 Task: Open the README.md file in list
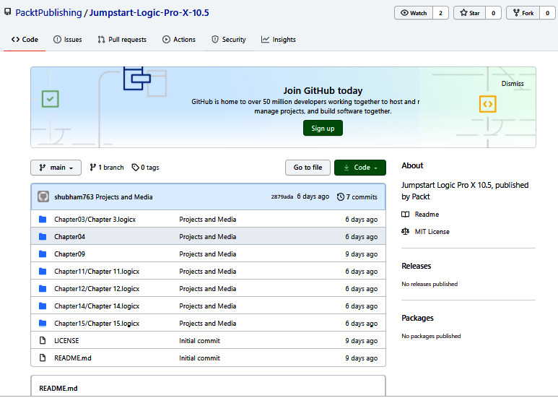pyautogui.click(x=73, y=358)
